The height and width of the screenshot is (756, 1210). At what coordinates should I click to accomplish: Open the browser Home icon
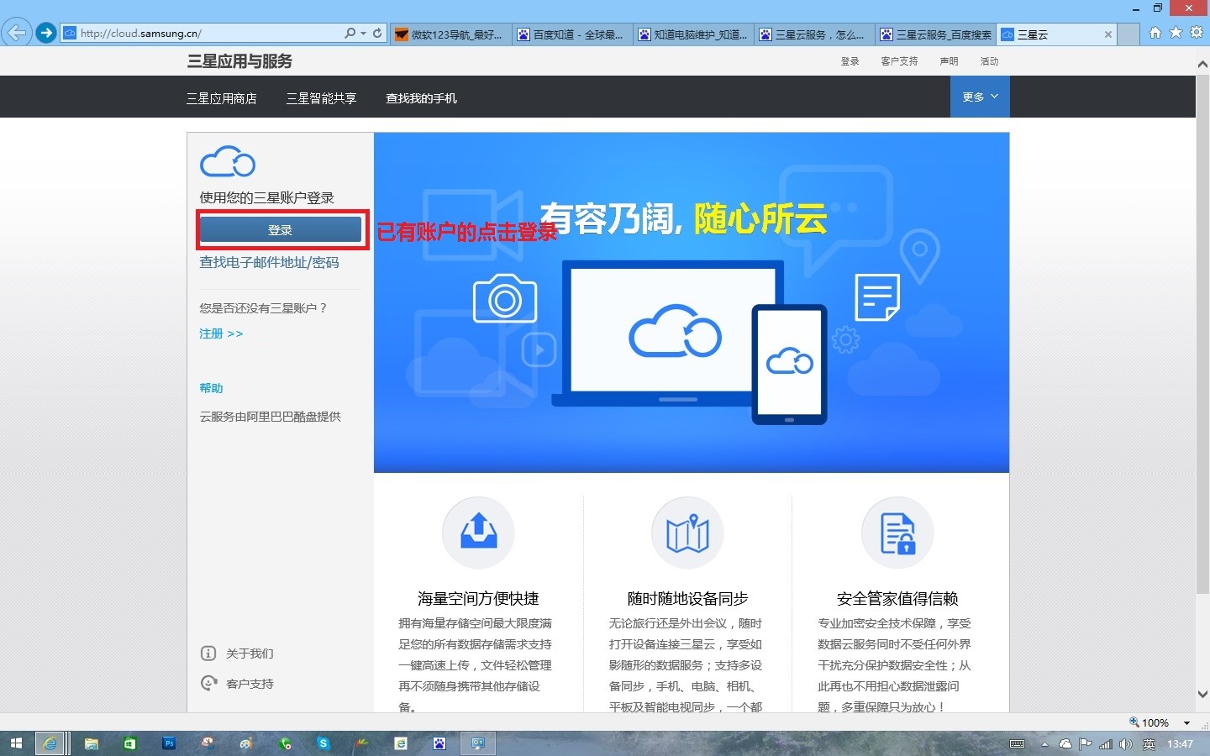tap(1155, 33)
